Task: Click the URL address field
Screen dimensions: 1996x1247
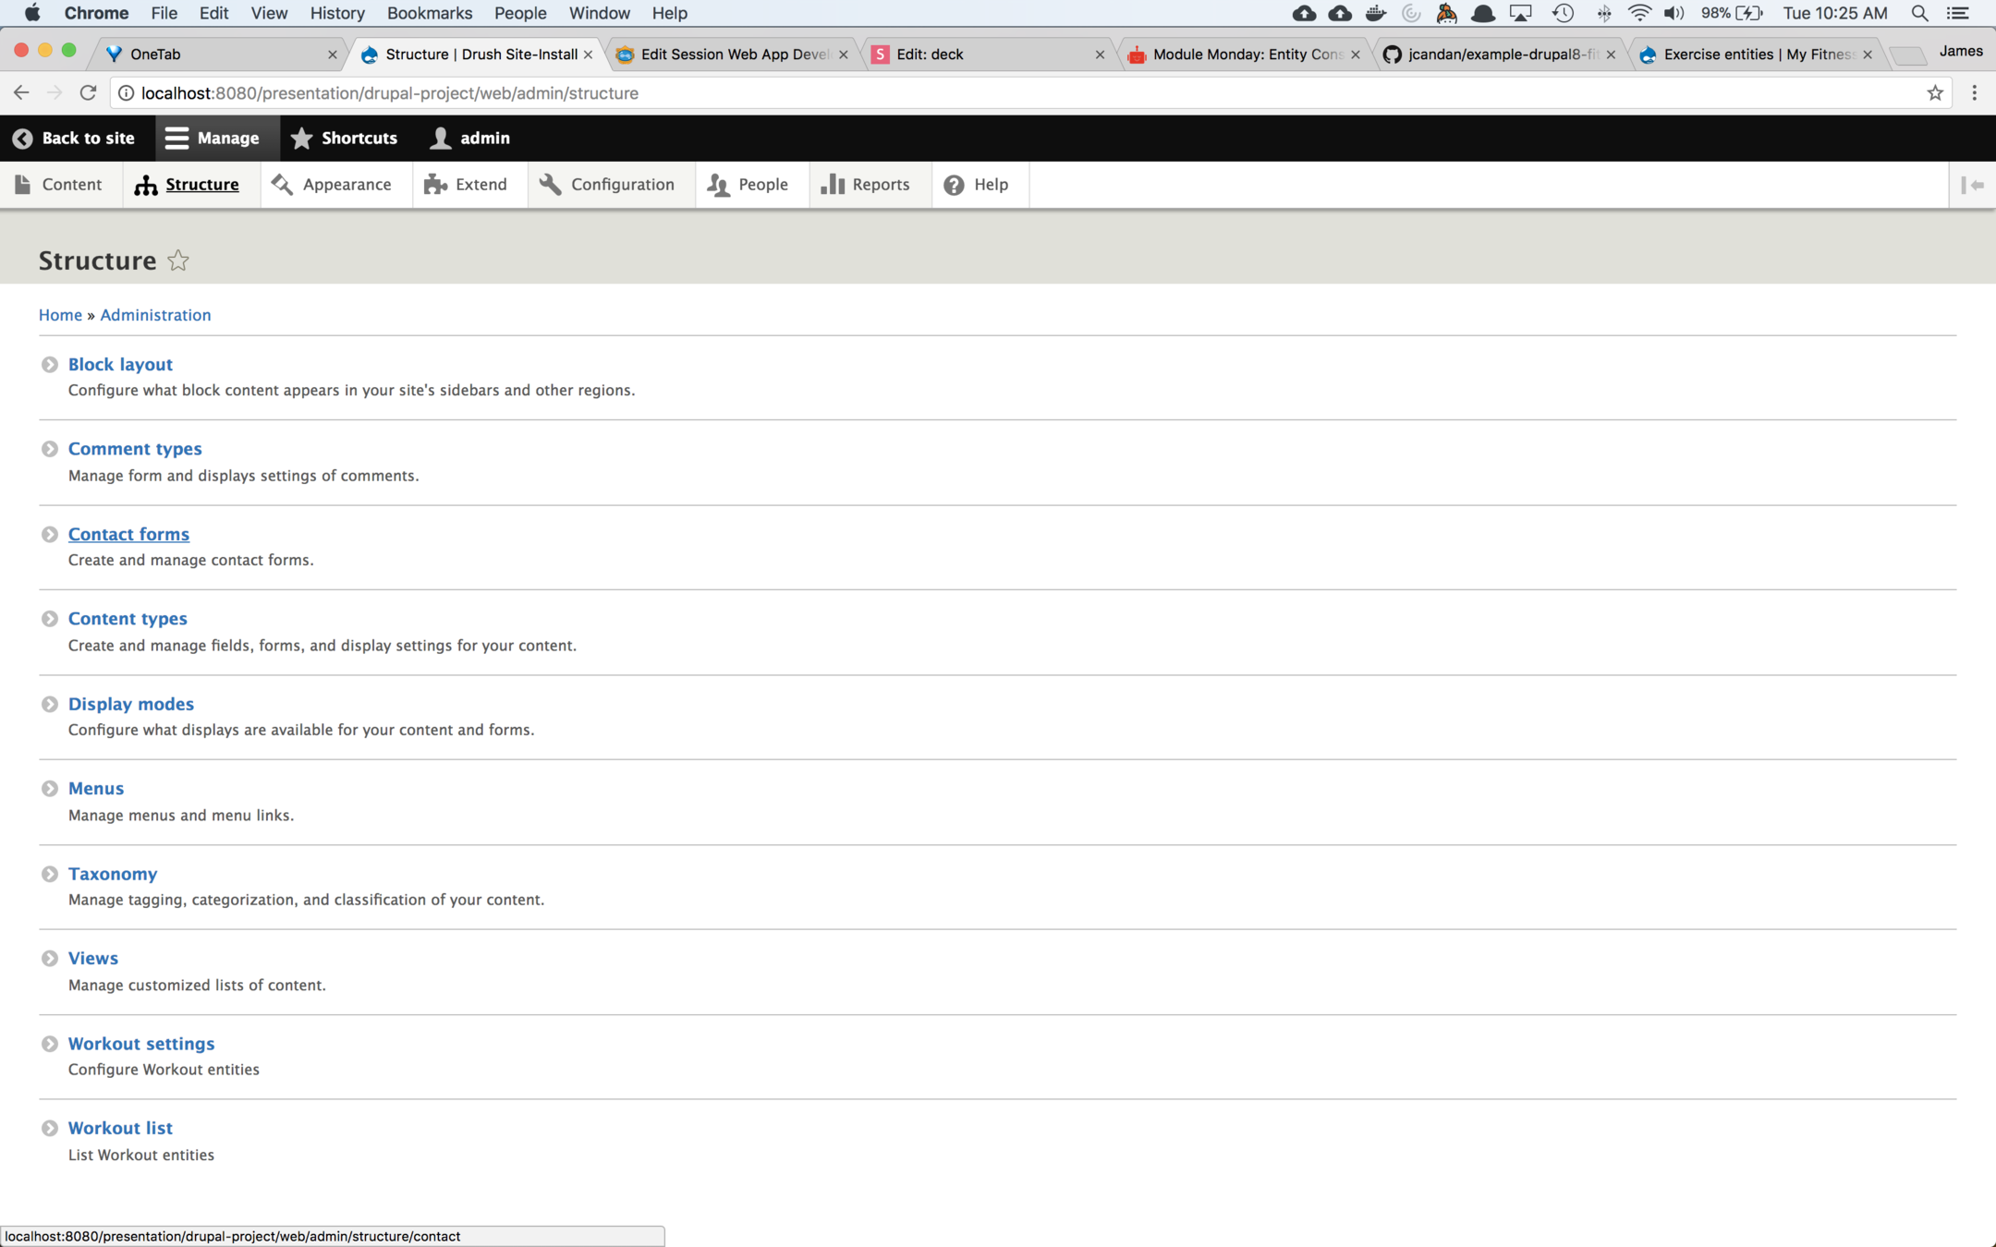Action: pyautogui.click(x=924, y=92)
